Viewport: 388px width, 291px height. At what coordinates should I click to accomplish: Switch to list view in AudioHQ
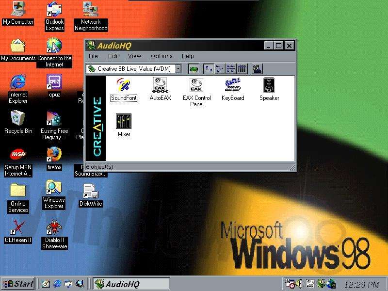(231, 69)
